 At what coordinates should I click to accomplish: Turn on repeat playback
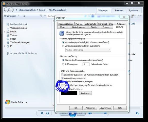click(47, 113)
